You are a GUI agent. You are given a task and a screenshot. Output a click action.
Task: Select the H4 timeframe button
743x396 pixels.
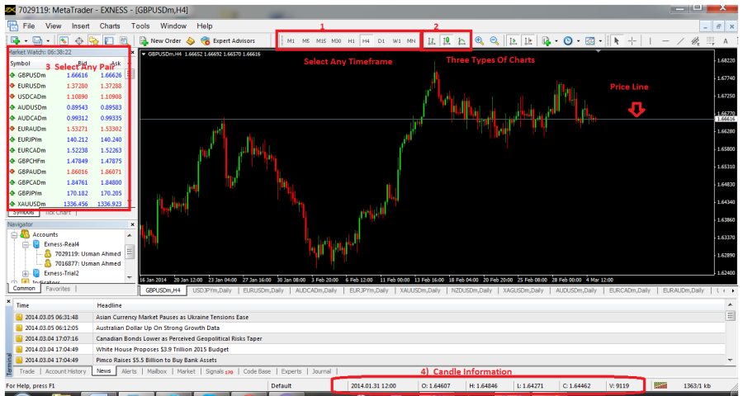point(366,41)
